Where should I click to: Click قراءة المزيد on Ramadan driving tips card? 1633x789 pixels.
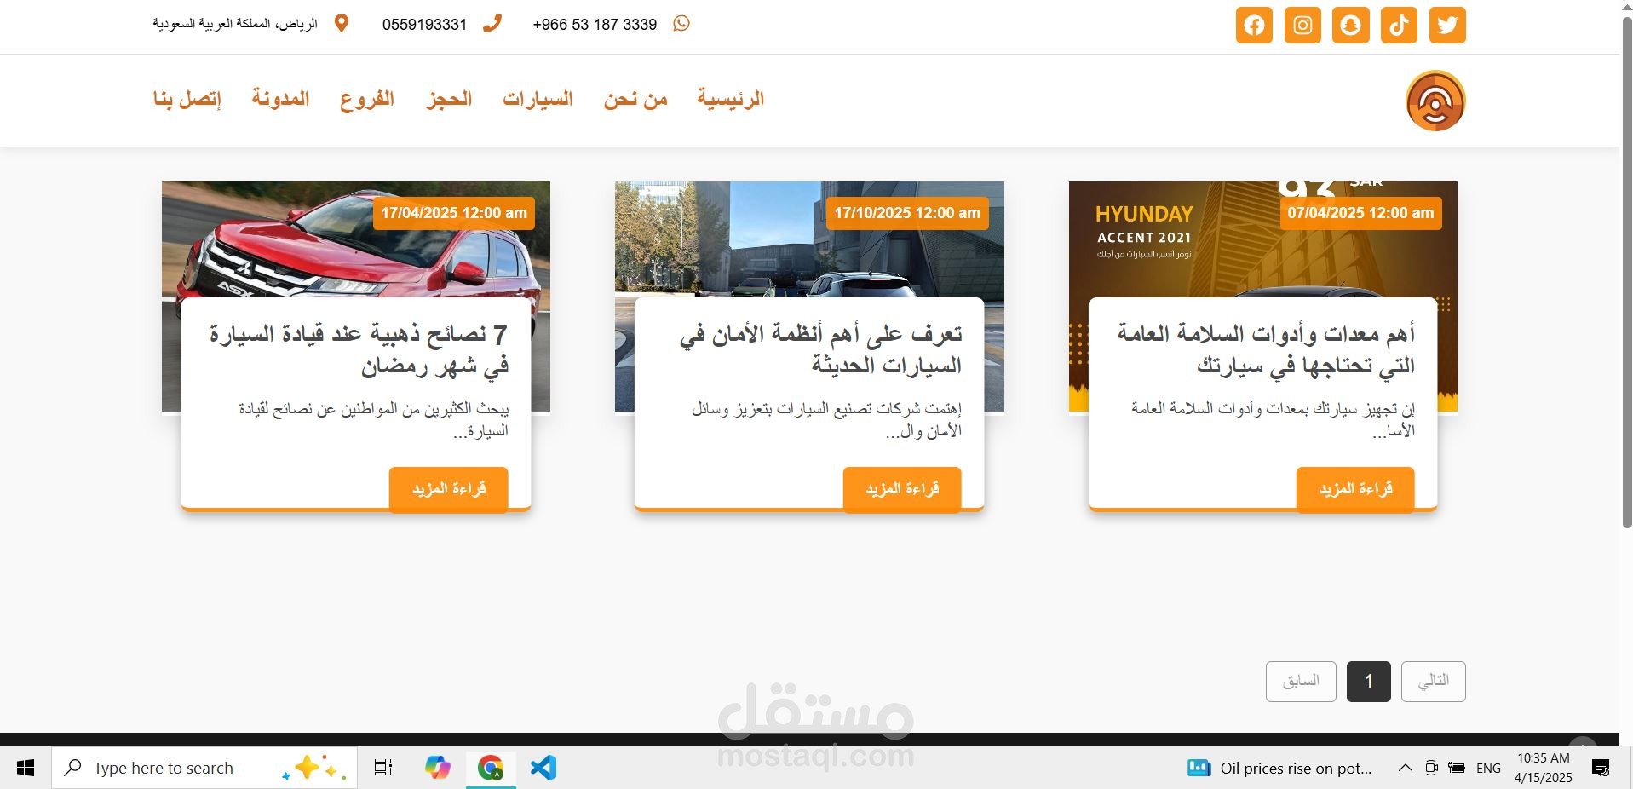[449, 489]
